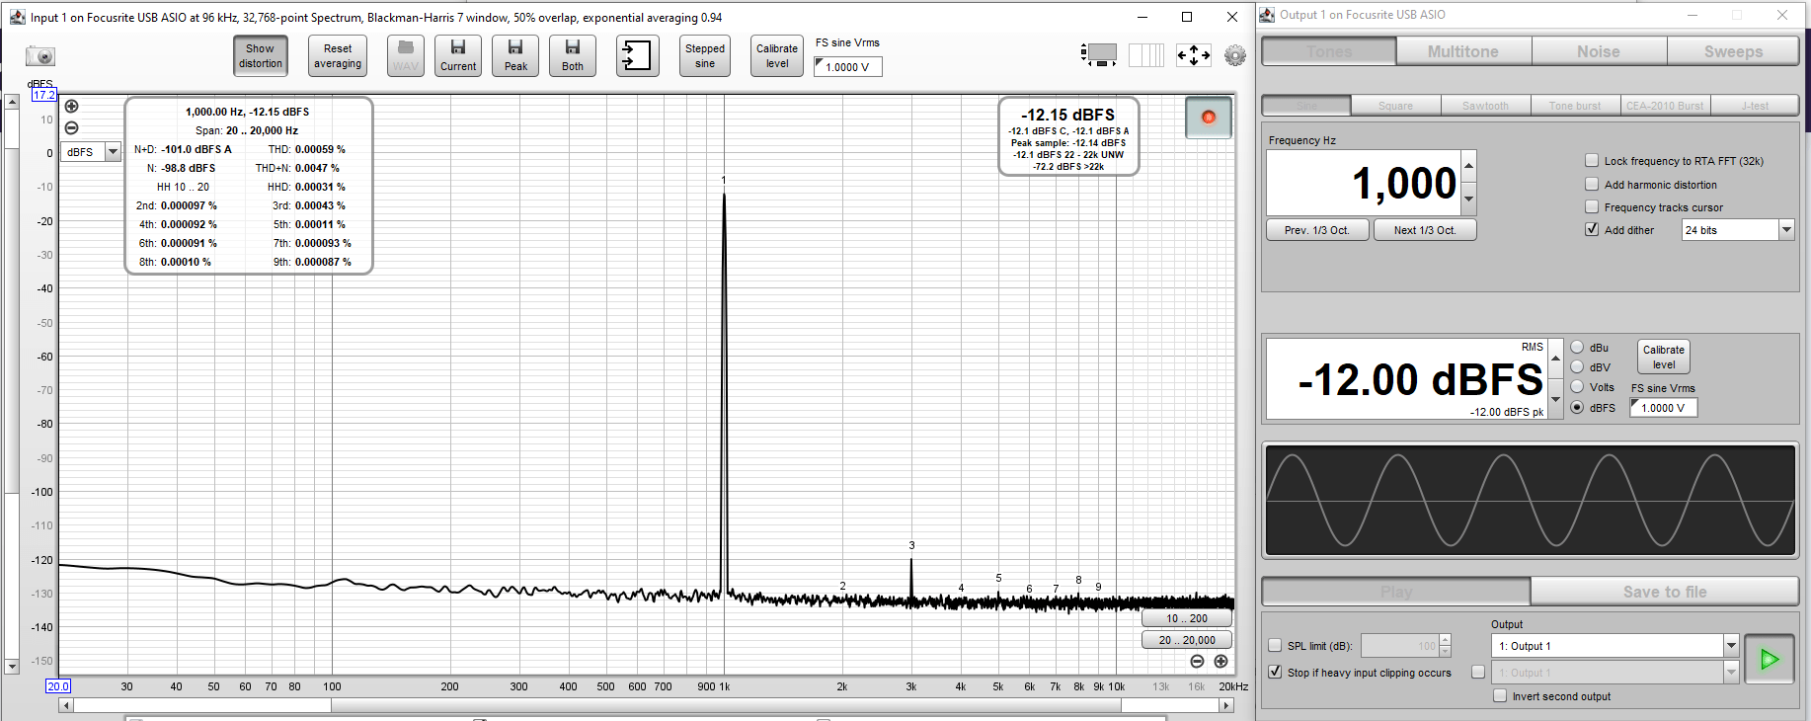Screen dimensions: 1811x721
Task: Click the red record RTA button
Action: point(1209,118)
